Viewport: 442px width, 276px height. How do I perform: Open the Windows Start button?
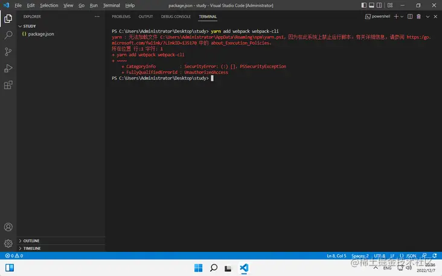pyautogui.click(x=199, y=268)
